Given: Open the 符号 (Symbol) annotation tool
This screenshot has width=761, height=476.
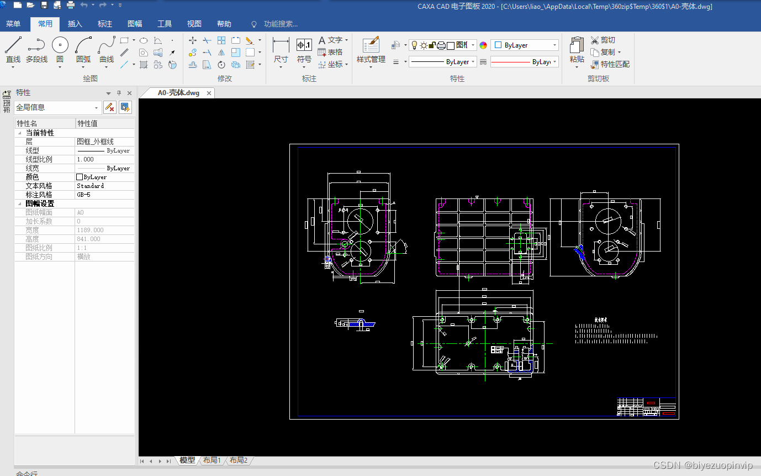Looking at the screenshot, I should pyautogui.click(x=304, y=50).
